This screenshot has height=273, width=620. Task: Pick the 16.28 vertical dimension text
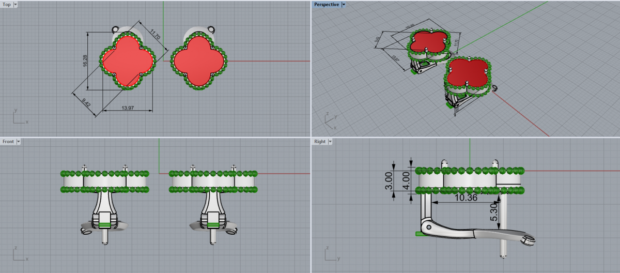85,60
